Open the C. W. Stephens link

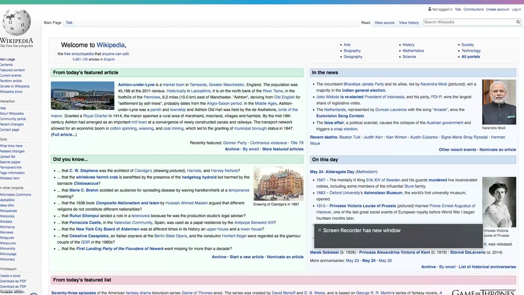coord(83,171)
